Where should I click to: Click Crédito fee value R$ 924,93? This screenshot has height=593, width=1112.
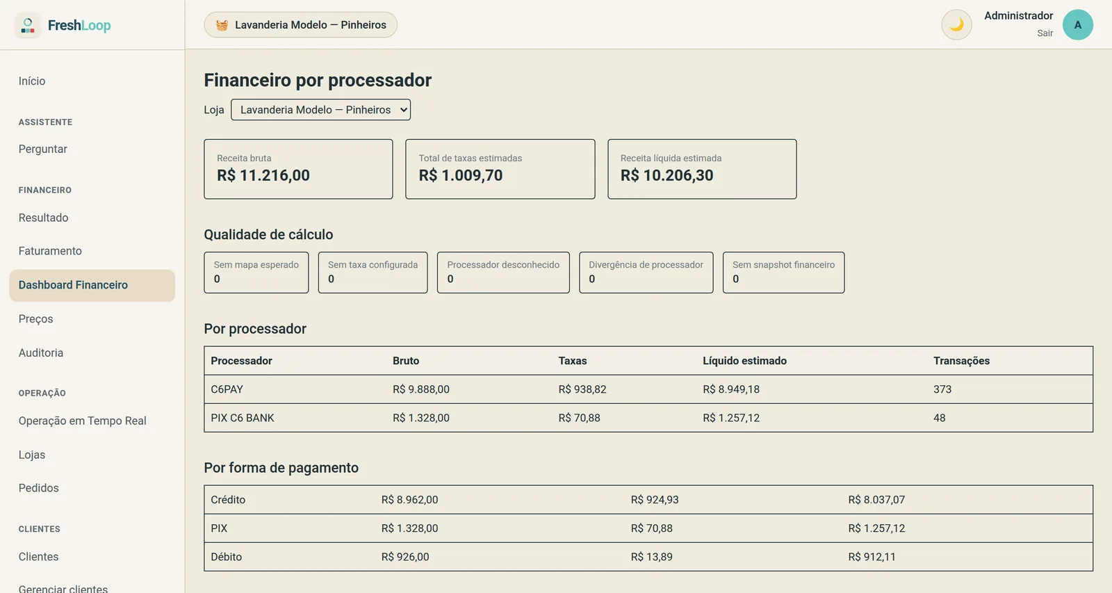click(x=655, y=500)
